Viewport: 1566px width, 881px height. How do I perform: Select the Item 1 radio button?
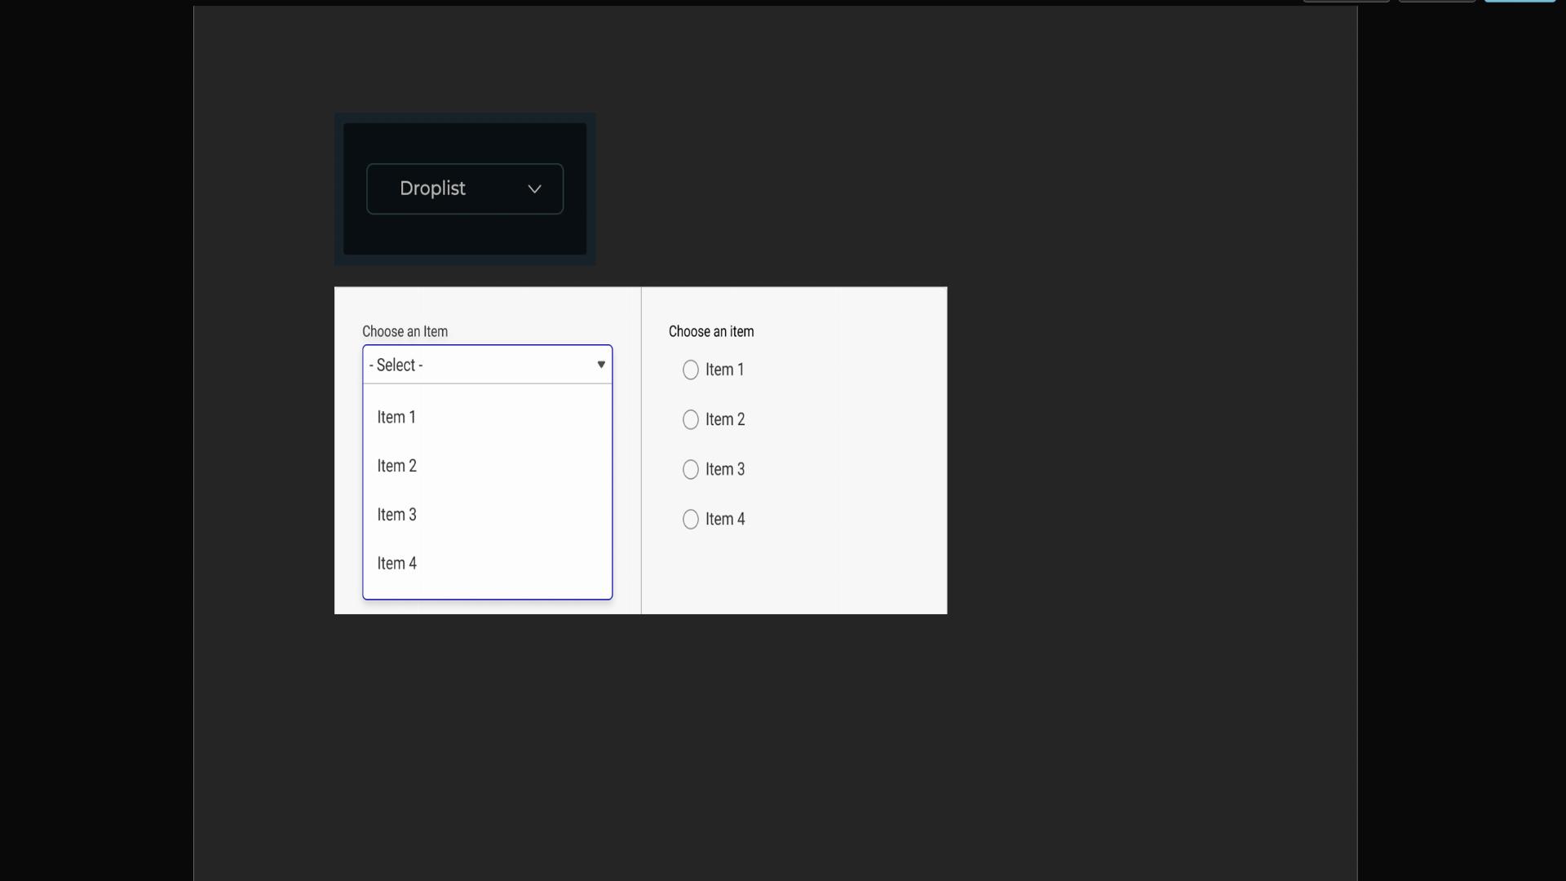click(x=691, y=370)
